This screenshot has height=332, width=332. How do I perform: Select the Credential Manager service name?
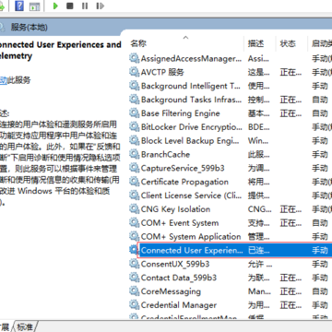click(179, 305)
